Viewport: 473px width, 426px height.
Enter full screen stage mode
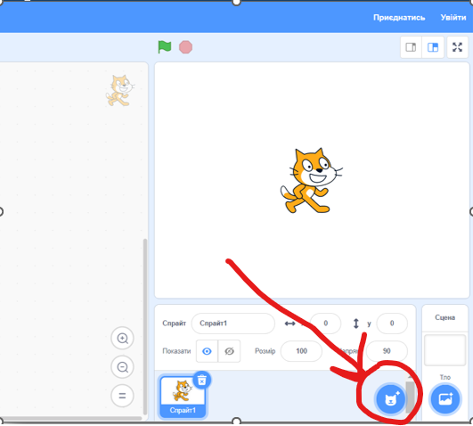click(x=457, y=47)
